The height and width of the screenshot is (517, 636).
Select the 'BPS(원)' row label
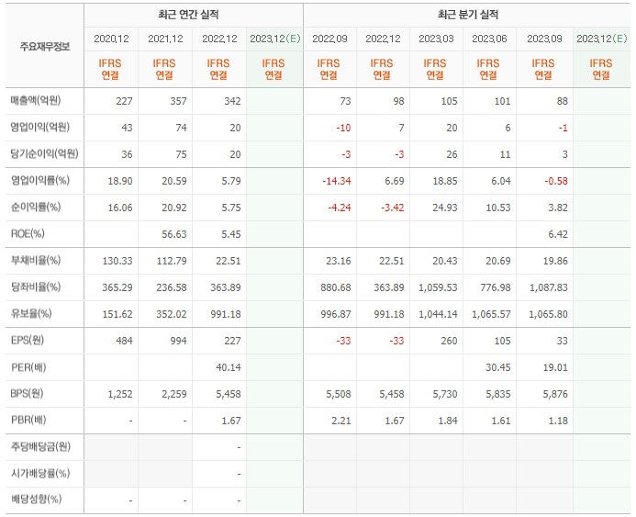[27, 393]
